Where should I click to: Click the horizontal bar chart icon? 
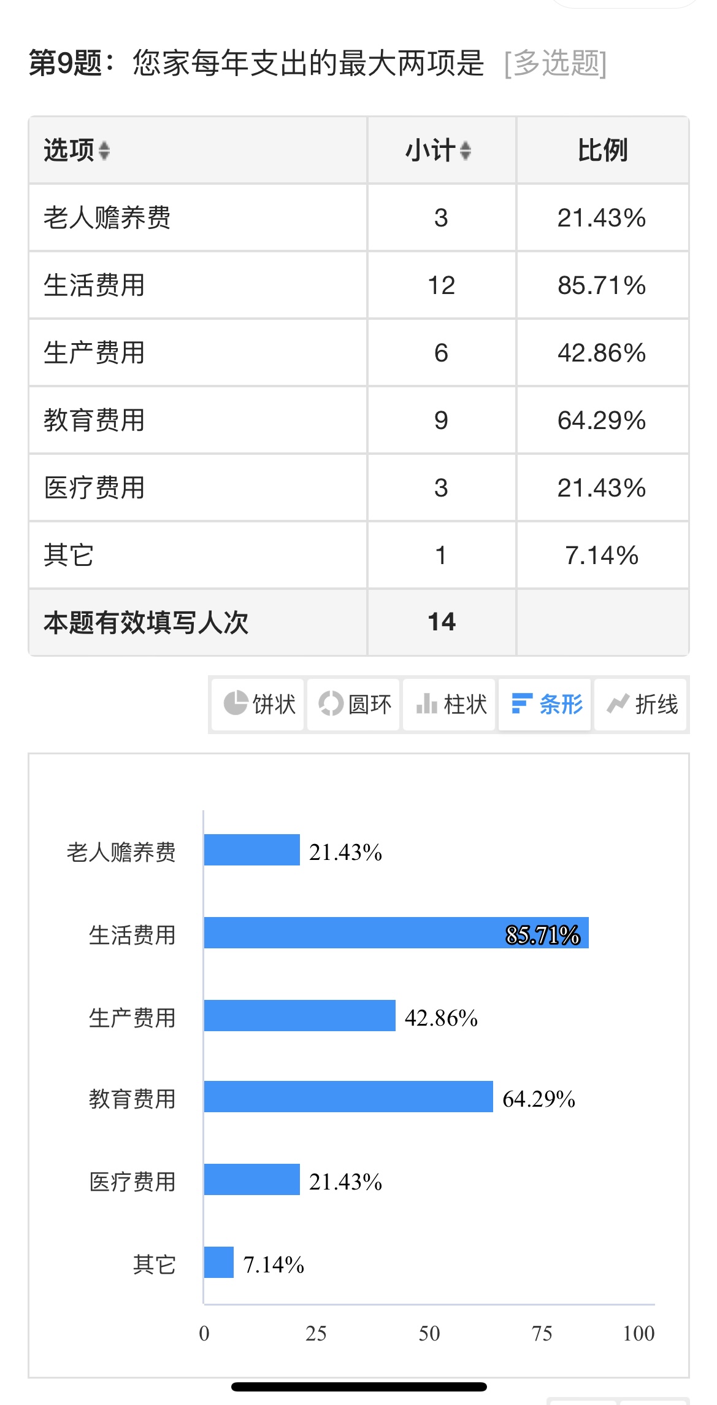point(521,703)
